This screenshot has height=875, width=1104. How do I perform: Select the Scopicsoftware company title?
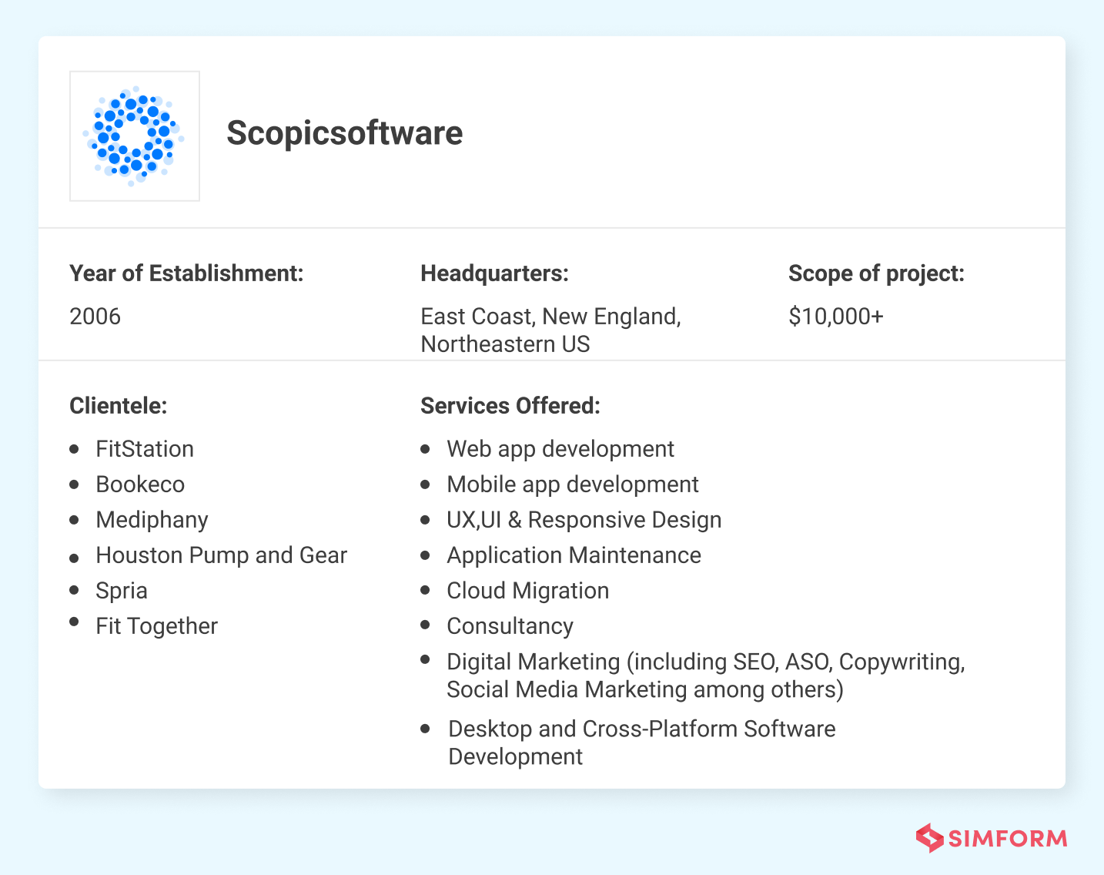[x=344, y=133]
